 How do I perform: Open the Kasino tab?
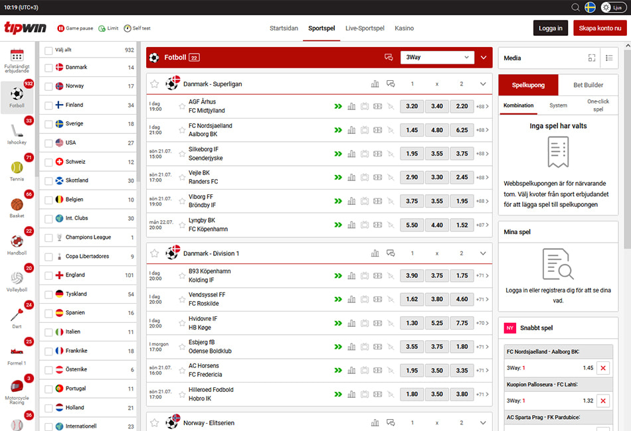(x=404, y=28)
